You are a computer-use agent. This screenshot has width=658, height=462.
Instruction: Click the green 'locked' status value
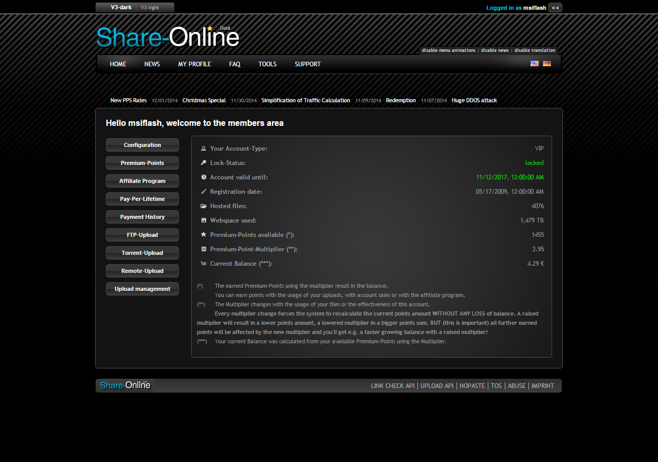(535, 163)
